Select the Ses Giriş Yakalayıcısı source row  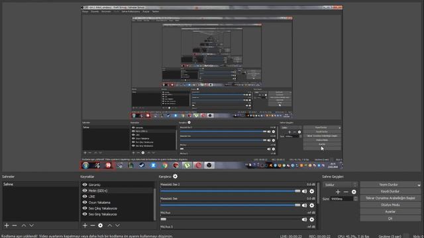click(x=117, y=214)
